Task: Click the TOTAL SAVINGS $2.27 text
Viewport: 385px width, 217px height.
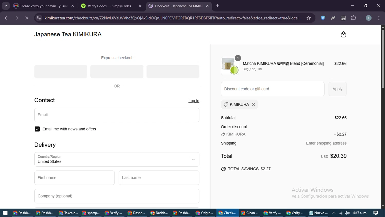Action: 249,169
